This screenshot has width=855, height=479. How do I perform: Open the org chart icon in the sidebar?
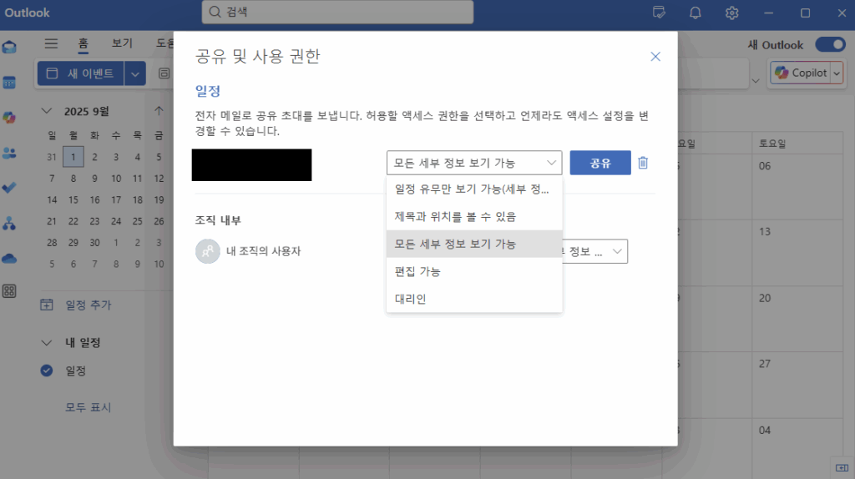tap(9, 224)
